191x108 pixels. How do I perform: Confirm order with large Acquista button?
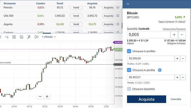(x=147, y=99)
